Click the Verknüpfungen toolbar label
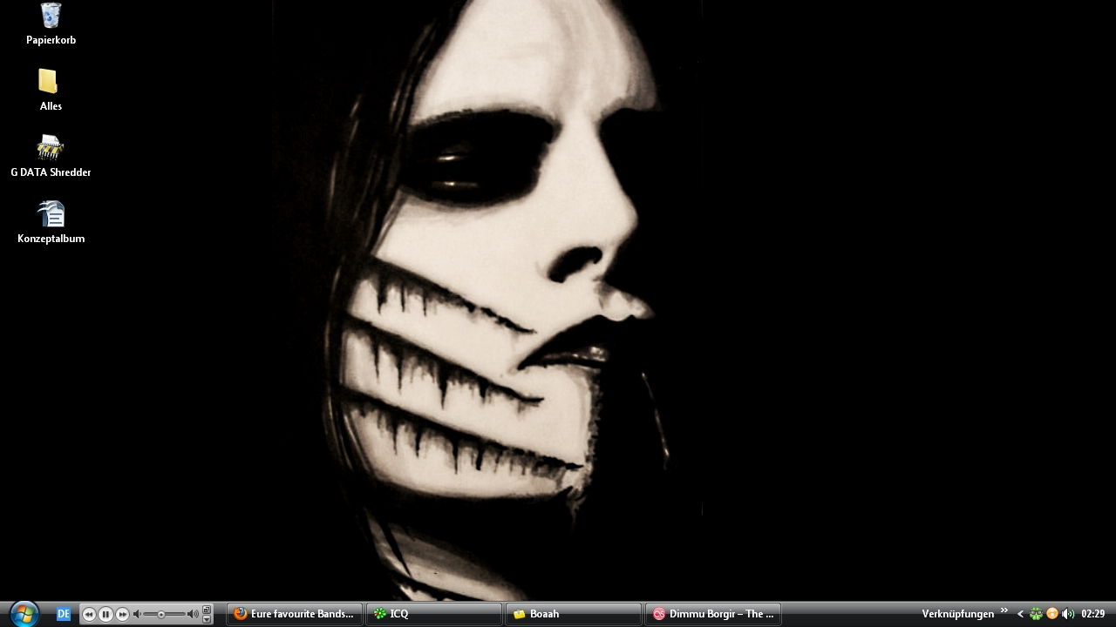The image size is (1116, 627). tap(958, 614)
